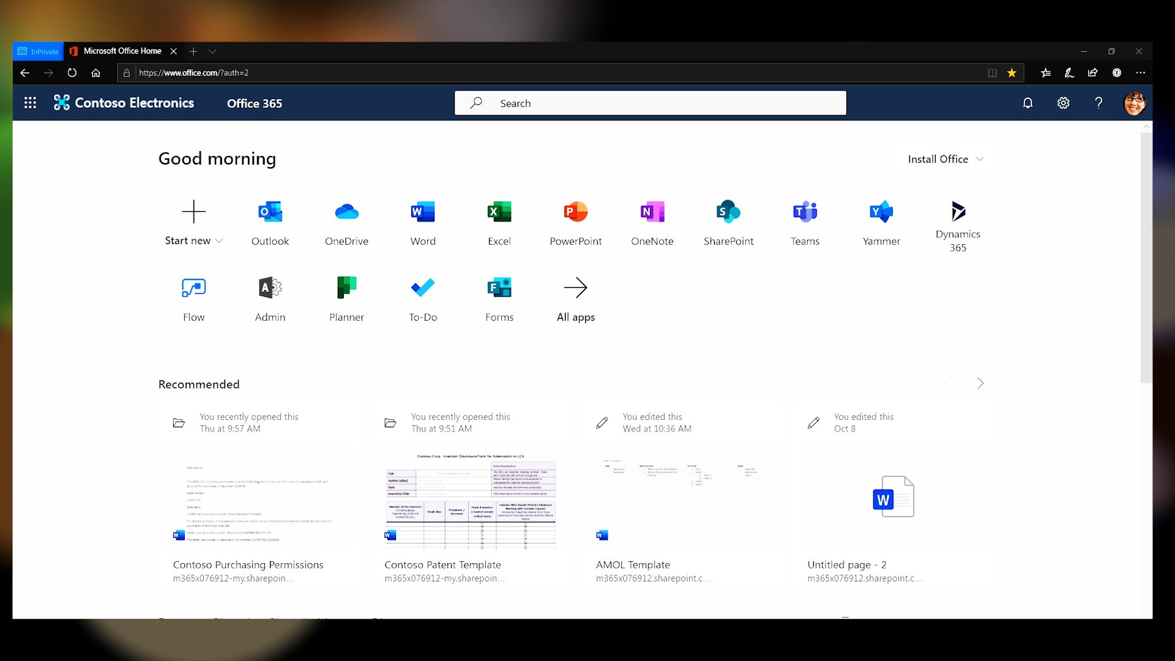Viewport: 1175px width, 661px height.
Task: Click the Contoso Electronics logo link
Action: coord(124,103)
